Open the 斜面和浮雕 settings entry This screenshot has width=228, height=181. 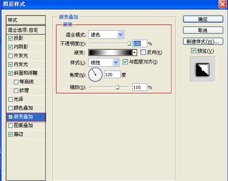tap(26, 73)
